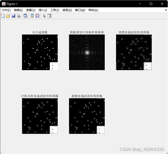Open the 文件(F) menu
This screenshot has height=154, width=168.
(x=6, y=10)
